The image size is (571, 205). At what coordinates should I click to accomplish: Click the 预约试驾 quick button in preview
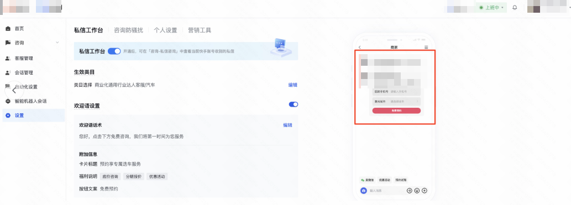[401, 180]
